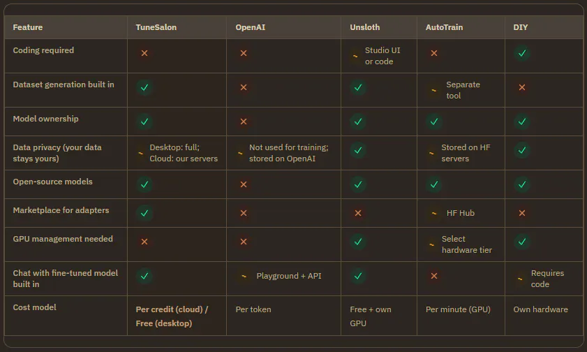Click TuneSalon's checkmark for Dataset generation built in
Viewport: 587px width, 352px height.
point(144,87)
